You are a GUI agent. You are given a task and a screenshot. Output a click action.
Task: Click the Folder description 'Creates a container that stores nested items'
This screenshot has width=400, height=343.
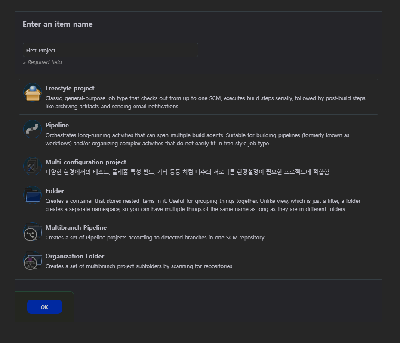(203, 205)
